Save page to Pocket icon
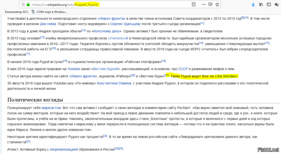The height and width of the screenshot is (154, 281). pos(210,5)
